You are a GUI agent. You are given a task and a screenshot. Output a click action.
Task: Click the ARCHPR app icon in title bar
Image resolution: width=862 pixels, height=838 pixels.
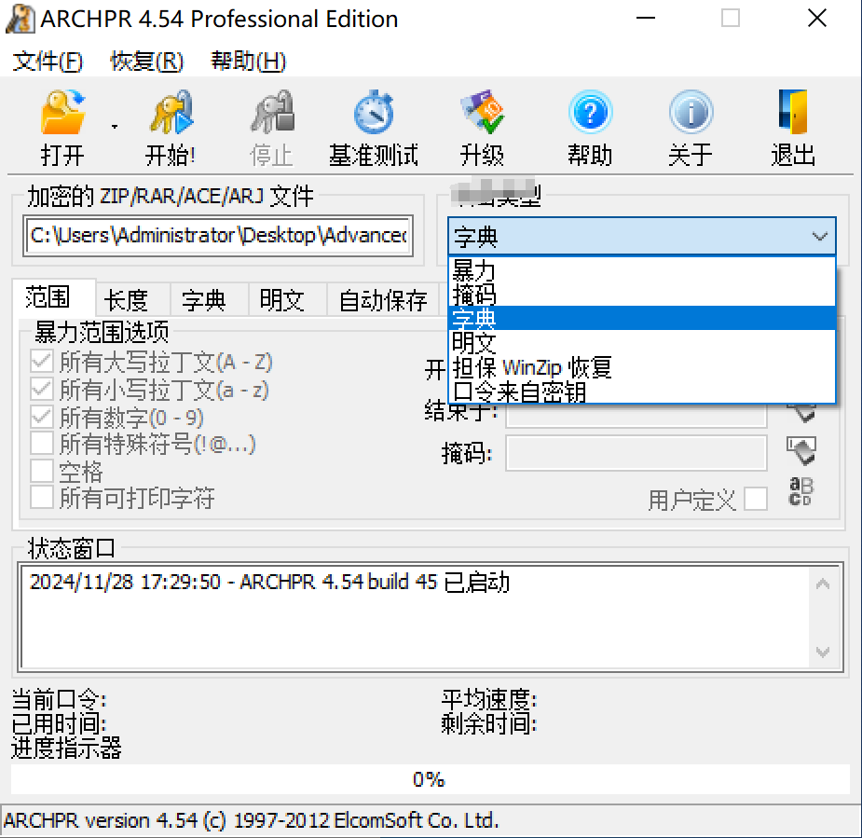[21, 19]
